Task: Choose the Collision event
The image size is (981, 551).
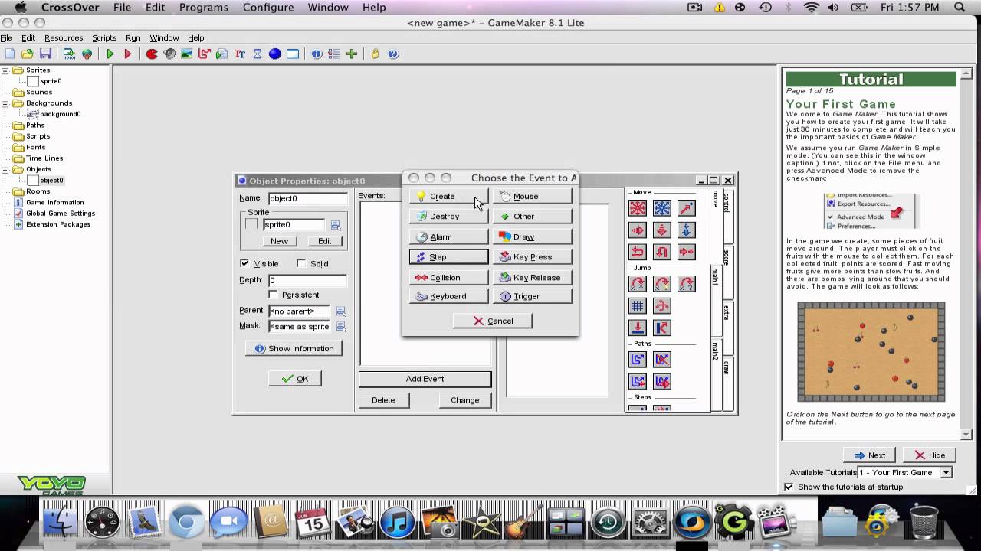Action: pyautogui.click(x=448, y=277)
